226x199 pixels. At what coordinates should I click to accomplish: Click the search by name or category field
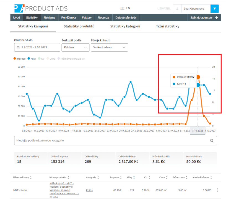click(111, 140)
